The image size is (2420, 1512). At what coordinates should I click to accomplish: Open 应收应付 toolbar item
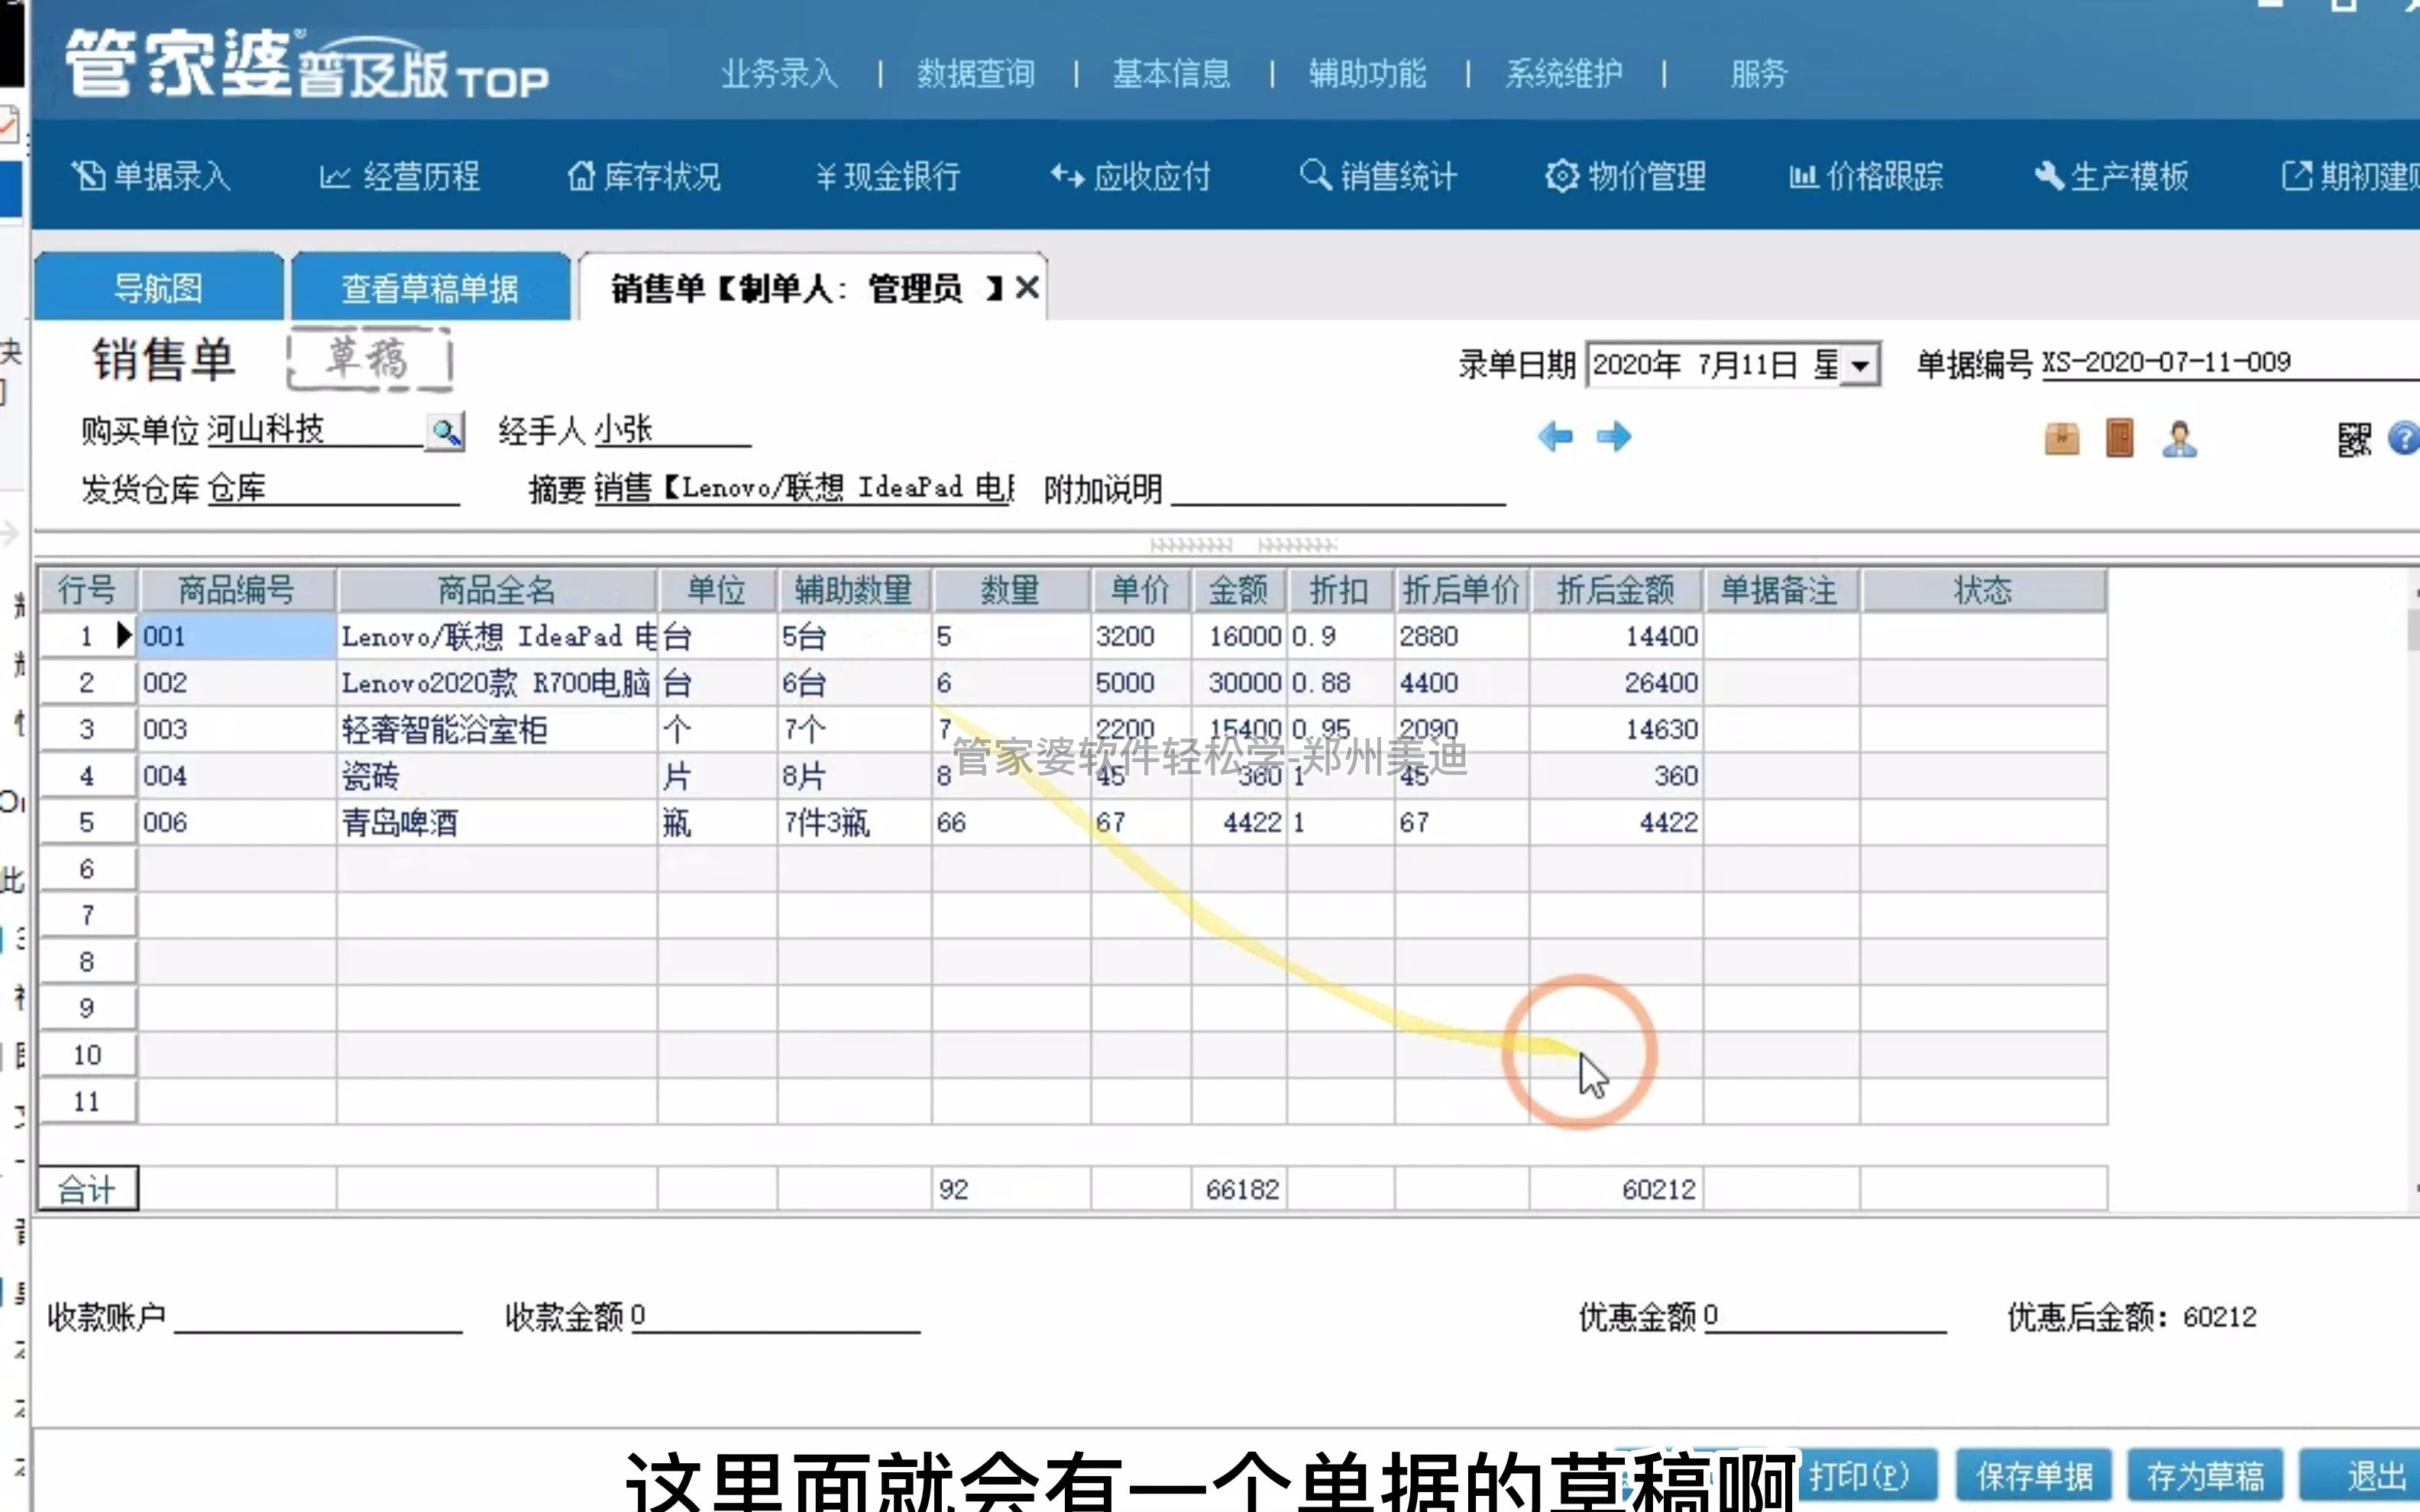(1131, 176)
